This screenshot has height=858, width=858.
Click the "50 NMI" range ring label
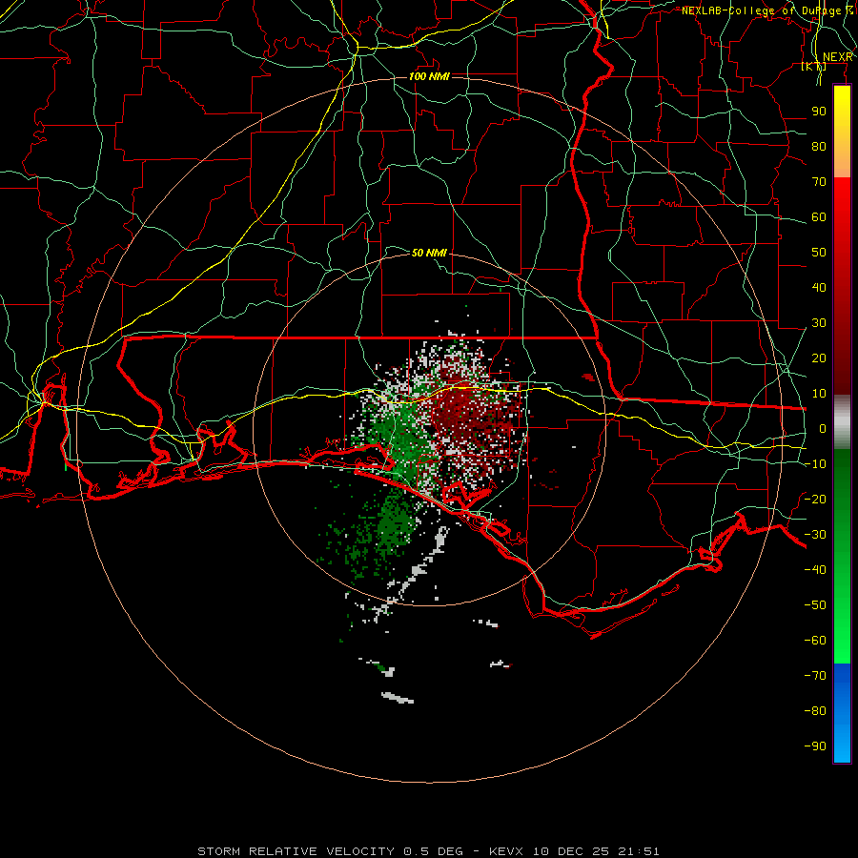[429, 253]
